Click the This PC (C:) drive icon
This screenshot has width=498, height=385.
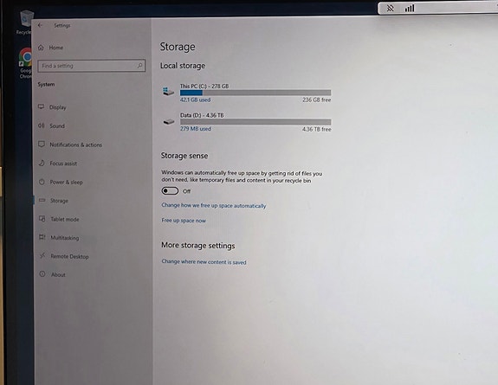(x=168, y=91)
